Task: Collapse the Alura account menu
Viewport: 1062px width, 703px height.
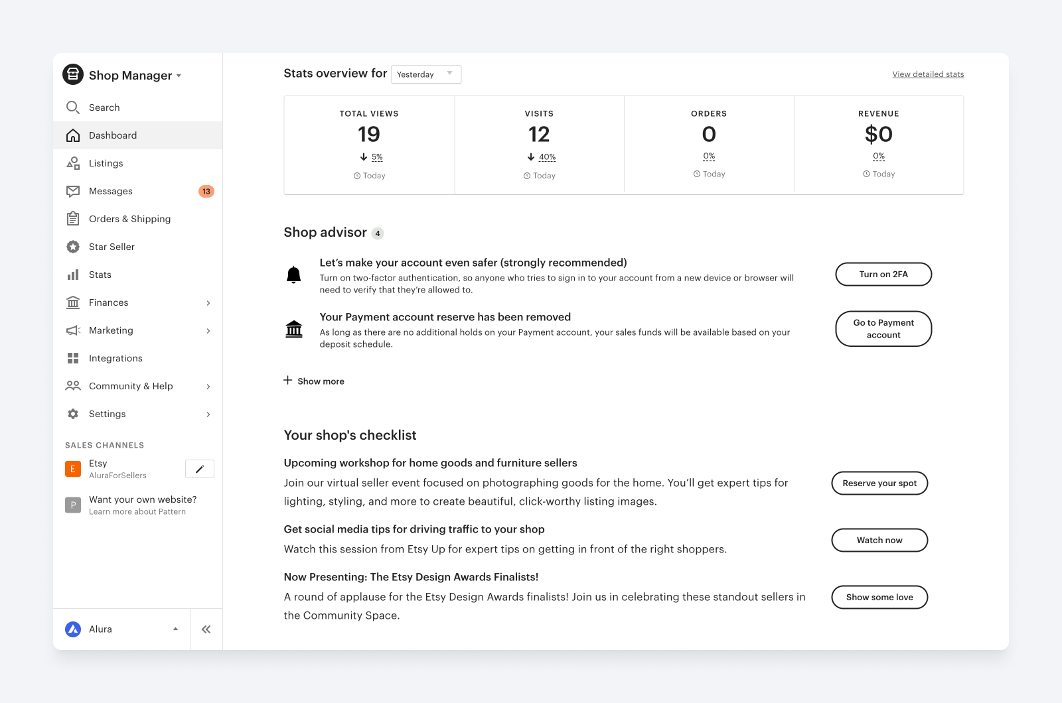Action: coord(175,629)
